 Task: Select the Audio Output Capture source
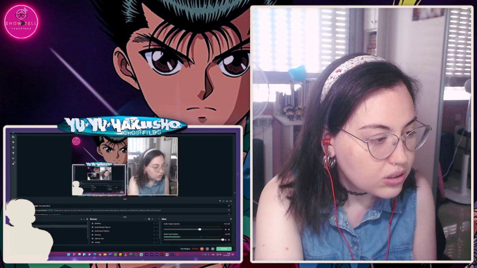(x=102, y=227)
